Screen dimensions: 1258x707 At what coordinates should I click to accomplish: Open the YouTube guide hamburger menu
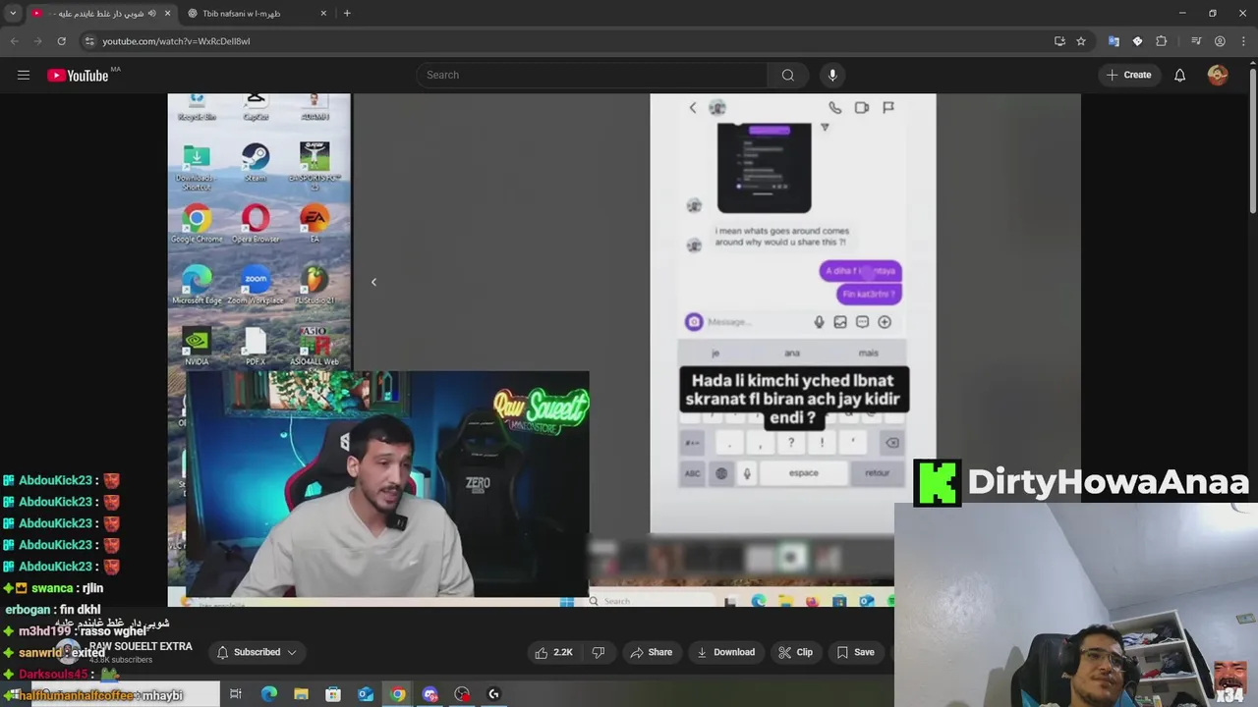coord(24,75)
